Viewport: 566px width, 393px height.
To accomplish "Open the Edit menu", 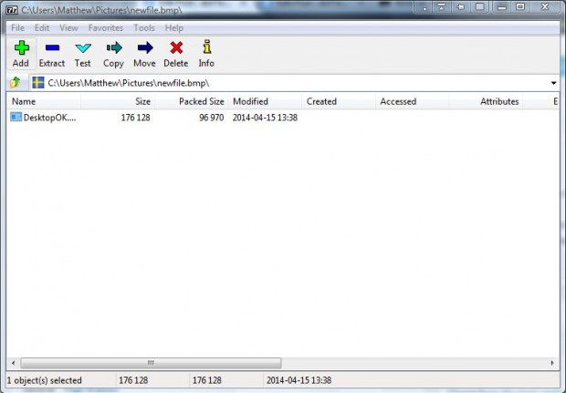I will (x=42, y=27).
